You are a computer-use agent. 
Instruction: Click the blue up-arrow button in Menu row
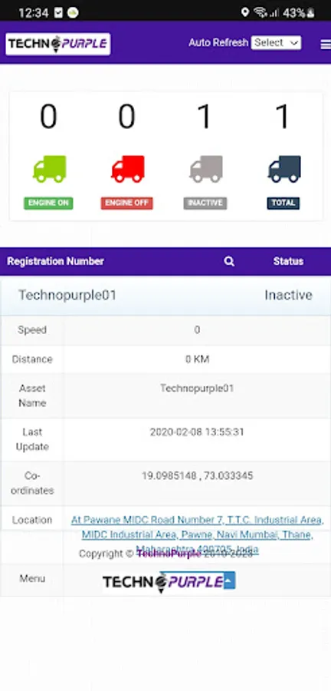click(229, 580)
